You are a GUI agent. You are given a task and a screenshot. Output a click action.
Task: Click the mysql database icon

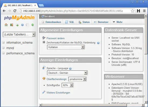pyautogui.click(x=3, y=48)
